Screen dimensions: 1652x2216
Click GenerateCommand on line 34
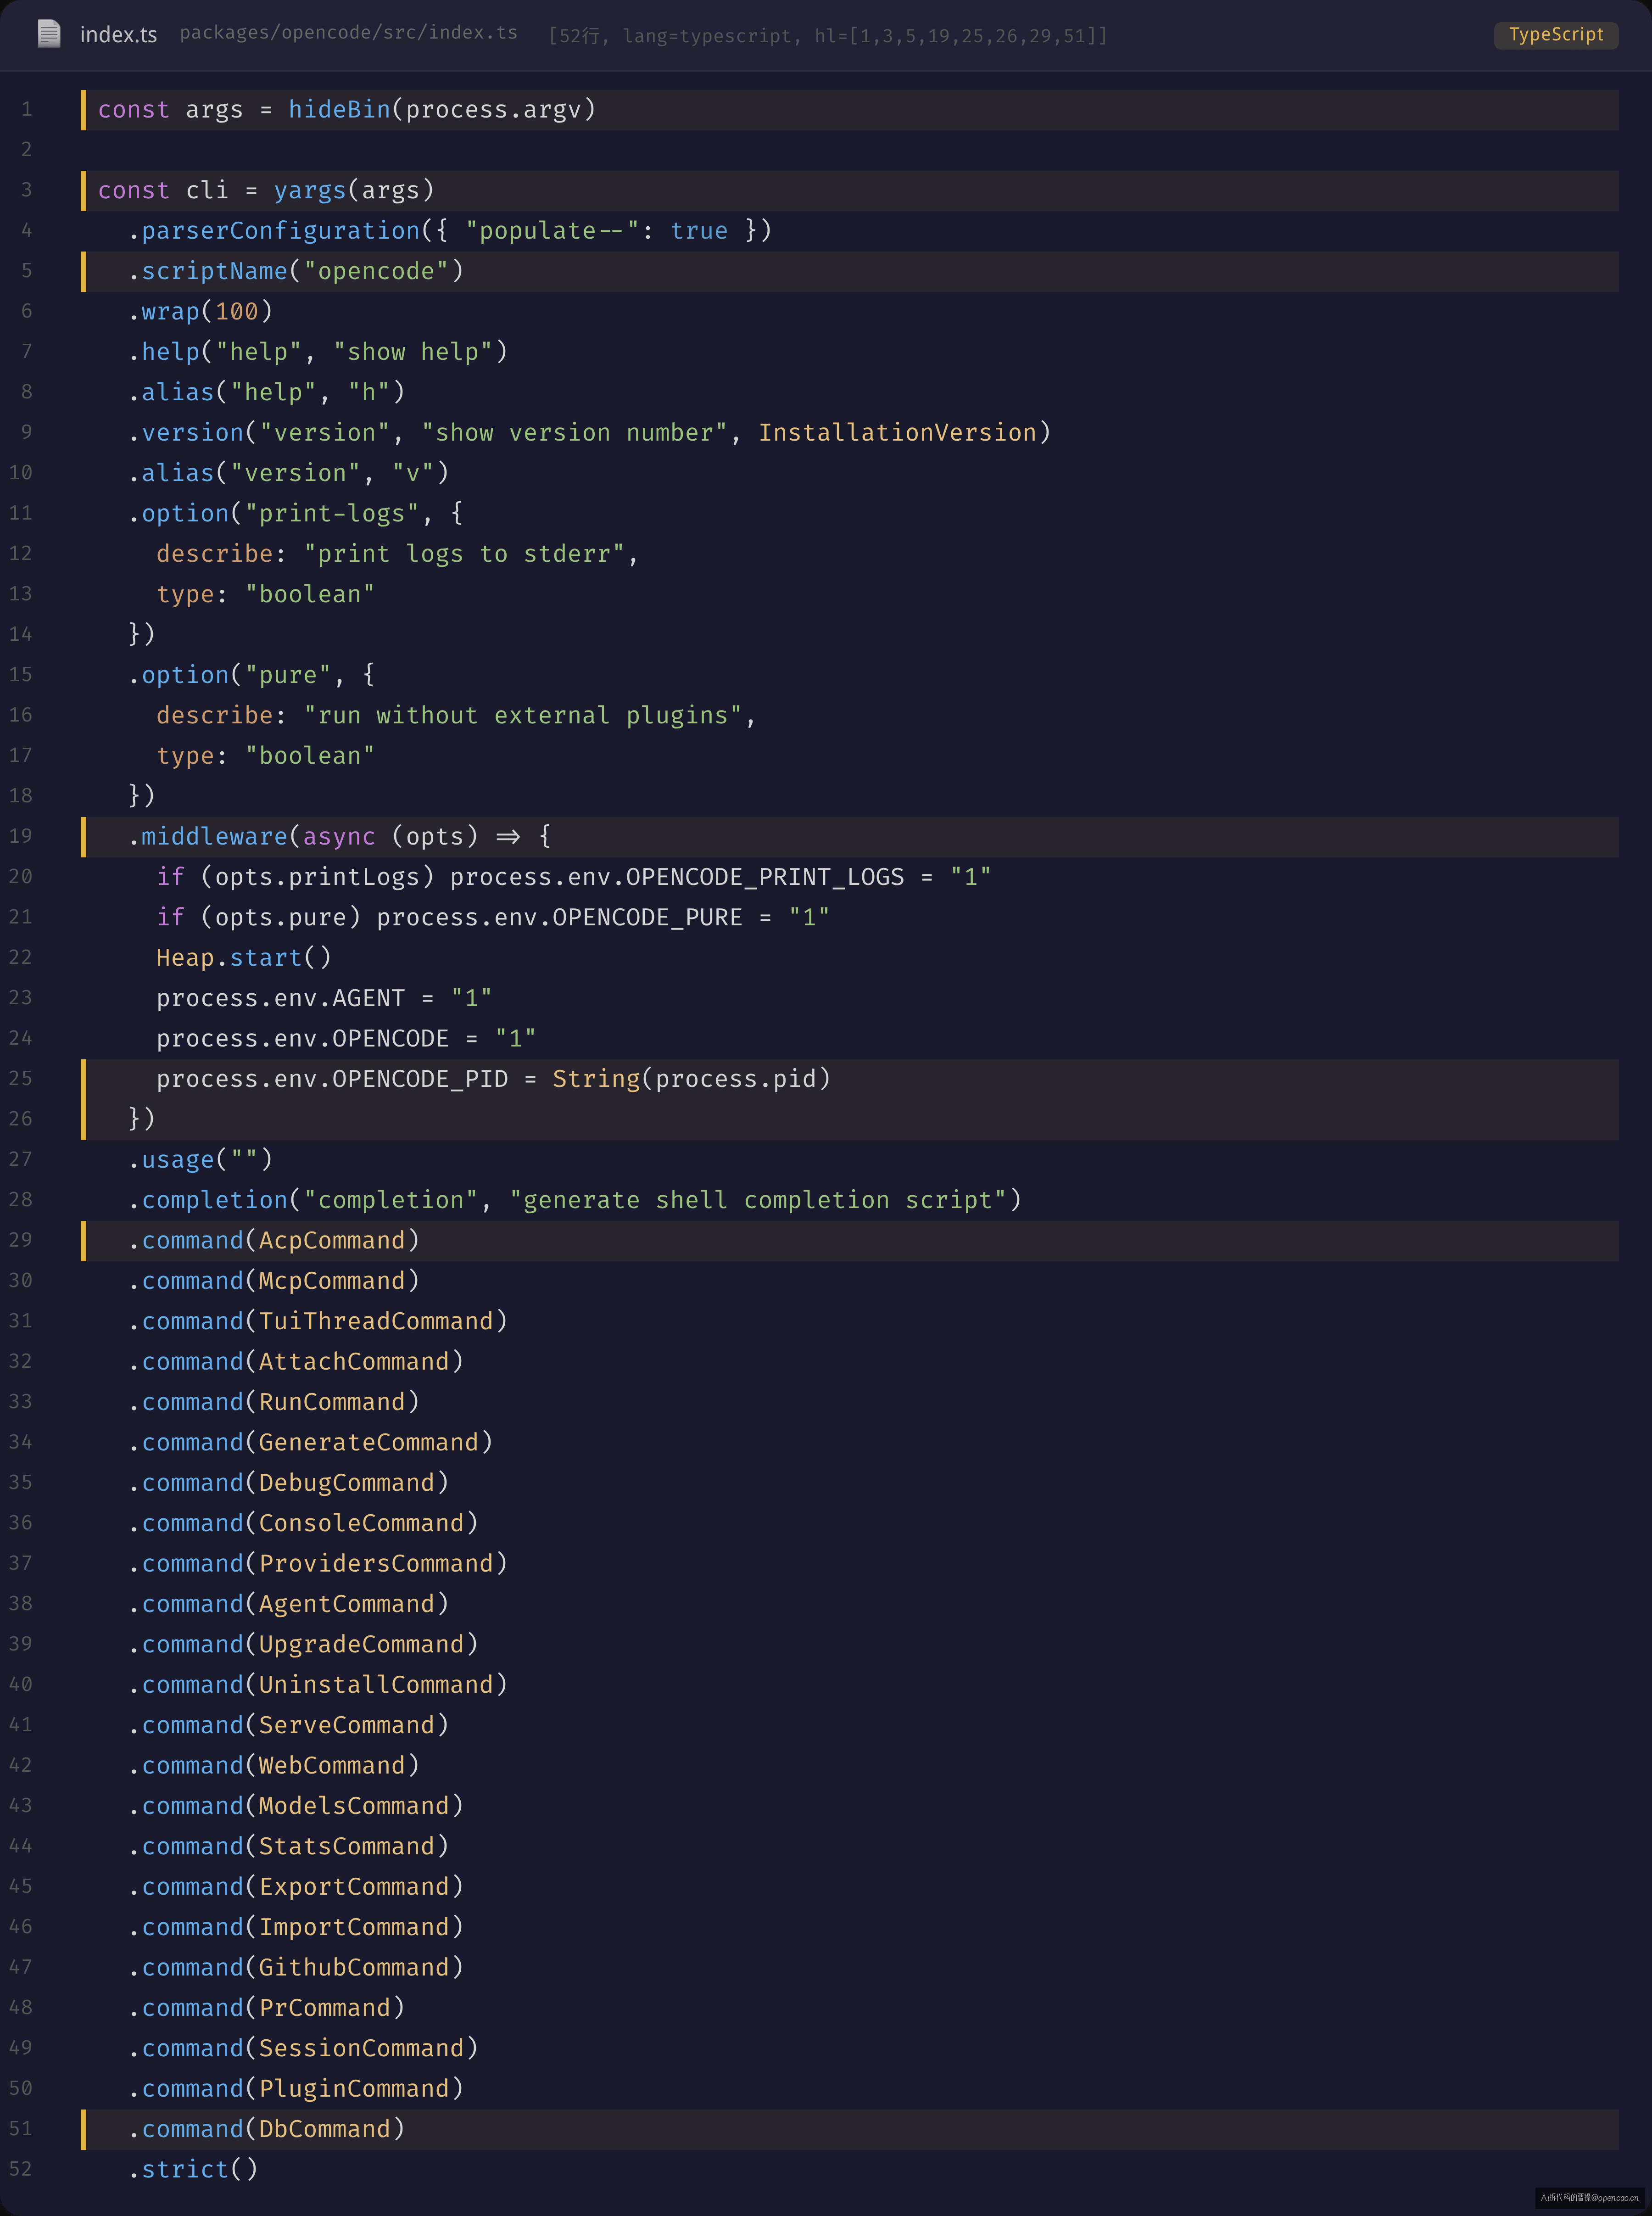[x=369, y=1443]
